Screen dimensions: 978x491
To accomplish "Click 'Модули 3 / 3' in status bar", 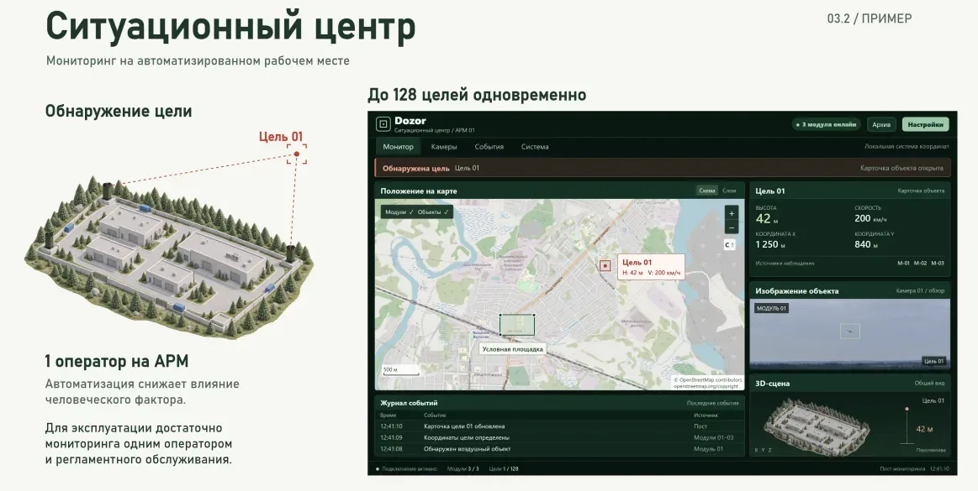I will 463,468.
